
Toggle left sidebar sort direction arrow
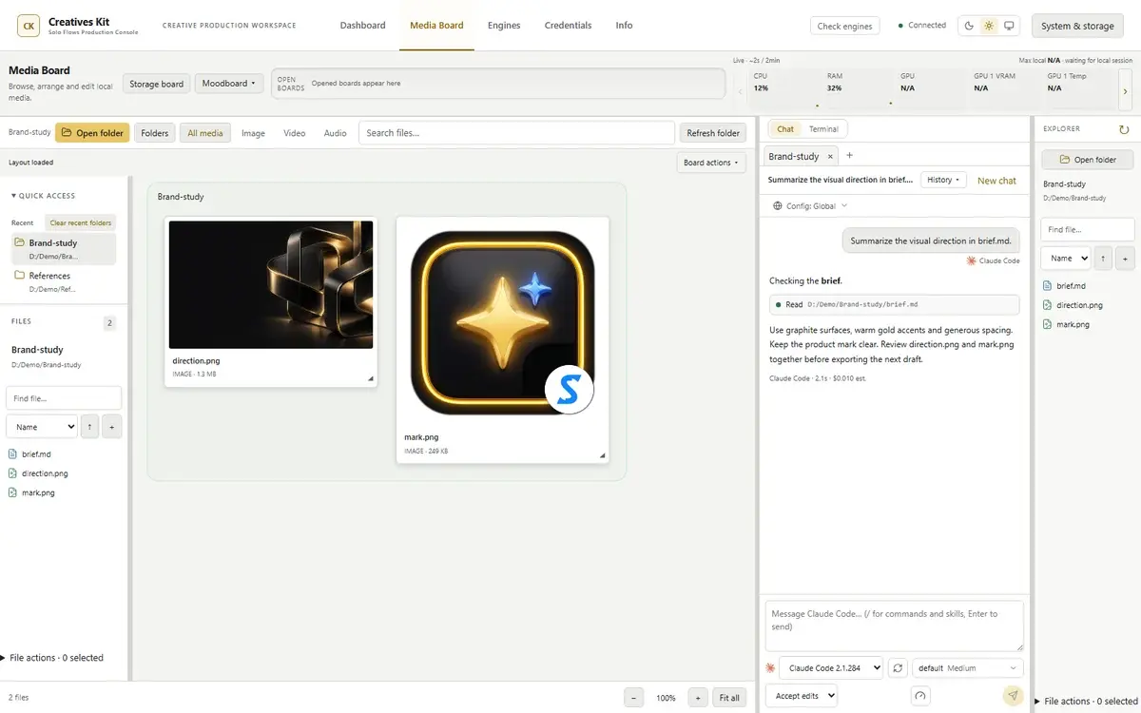coord(89,427)
